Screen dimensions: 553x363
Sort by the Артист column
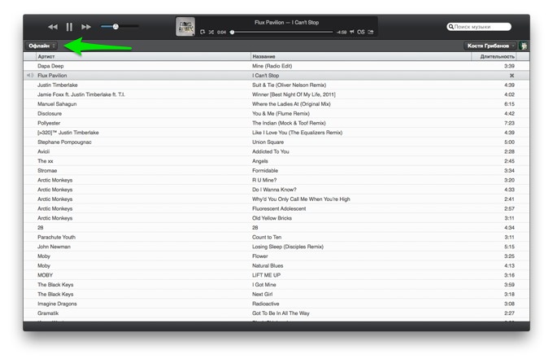pyautogui.click(x=143, y=56)
